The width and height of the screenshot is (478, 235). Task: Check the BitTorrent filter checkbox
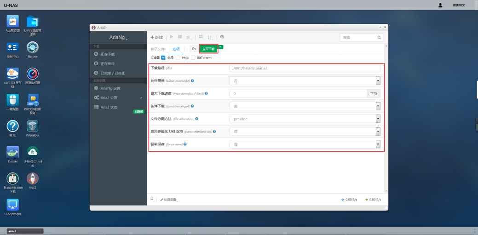pyautogui.click(x=193, y=57)
